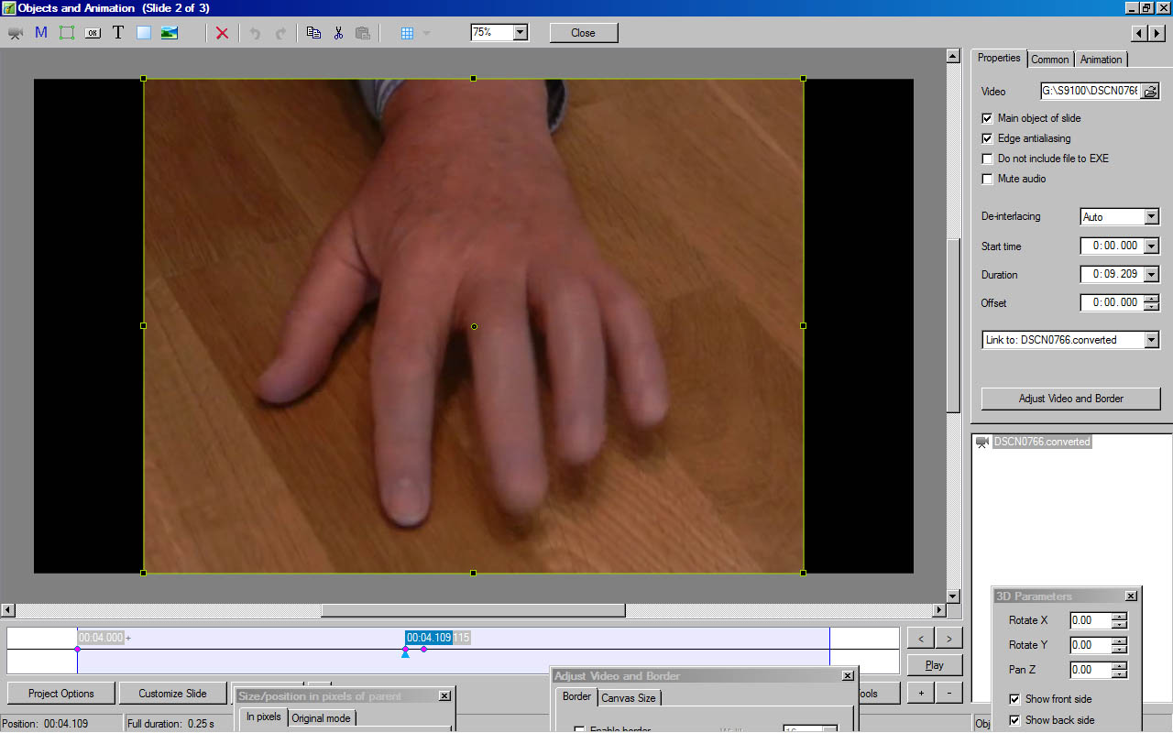Increase Pan Z value
Image resolution: width=1173 pixels, height=733 pixels.
[x=1119, y=666]
